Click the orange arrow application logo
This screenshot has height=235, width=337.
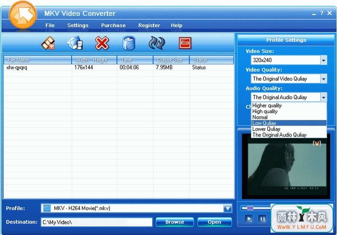23,14
